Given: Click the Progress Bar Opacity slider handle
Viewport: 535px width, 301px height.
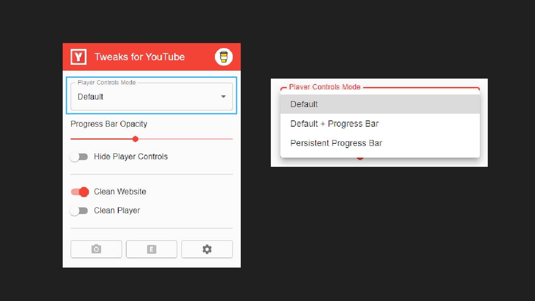Looking at the screenshot, I should tap(135, 139).
